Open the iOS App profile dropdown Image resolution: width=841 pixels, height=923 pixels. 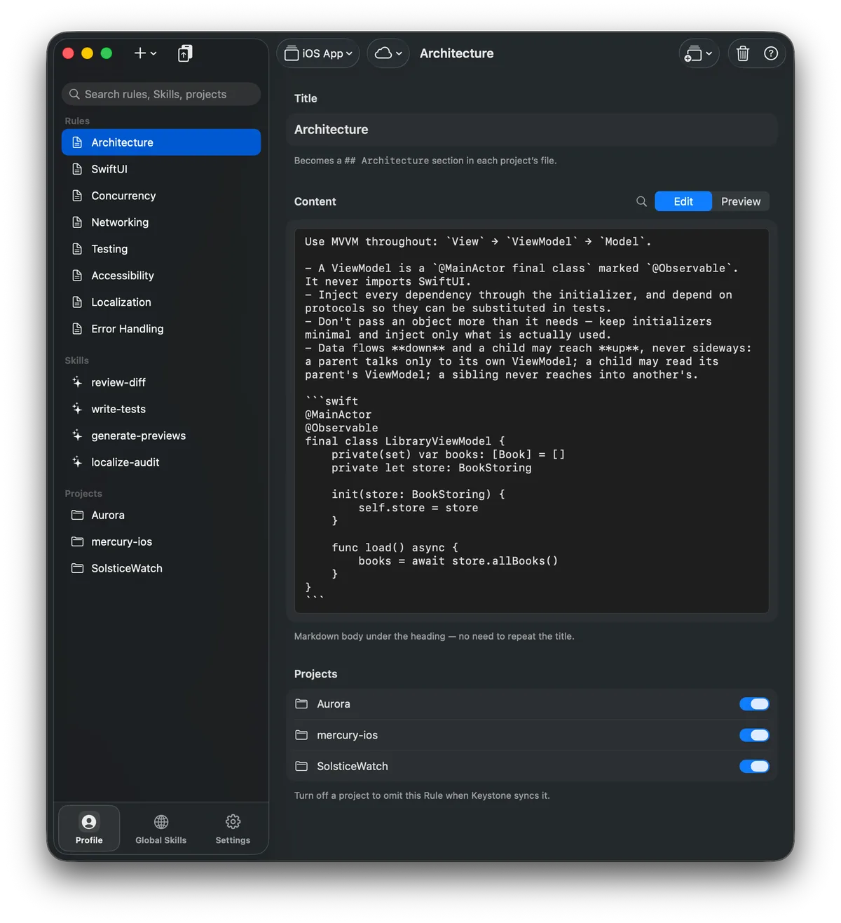318,53
